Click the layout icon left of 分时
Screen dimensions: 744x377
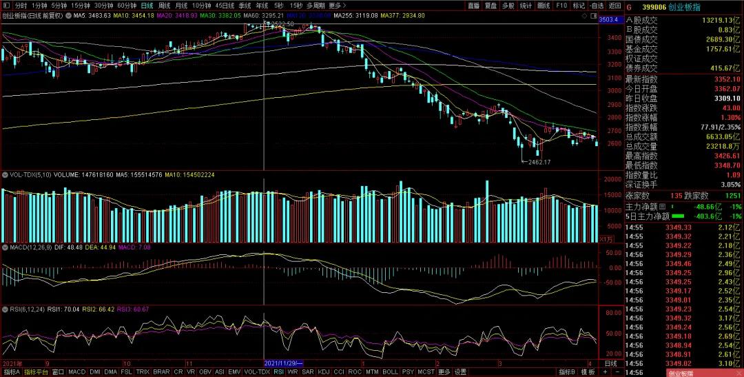[x=8, y=6]
